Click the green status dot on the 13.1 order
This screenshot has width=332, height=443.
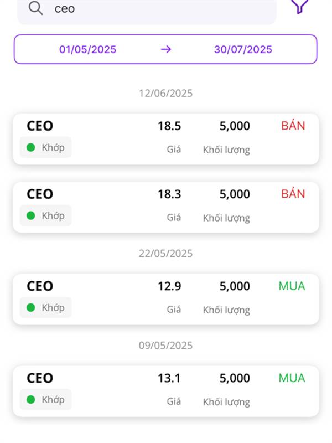click(31, 399)
